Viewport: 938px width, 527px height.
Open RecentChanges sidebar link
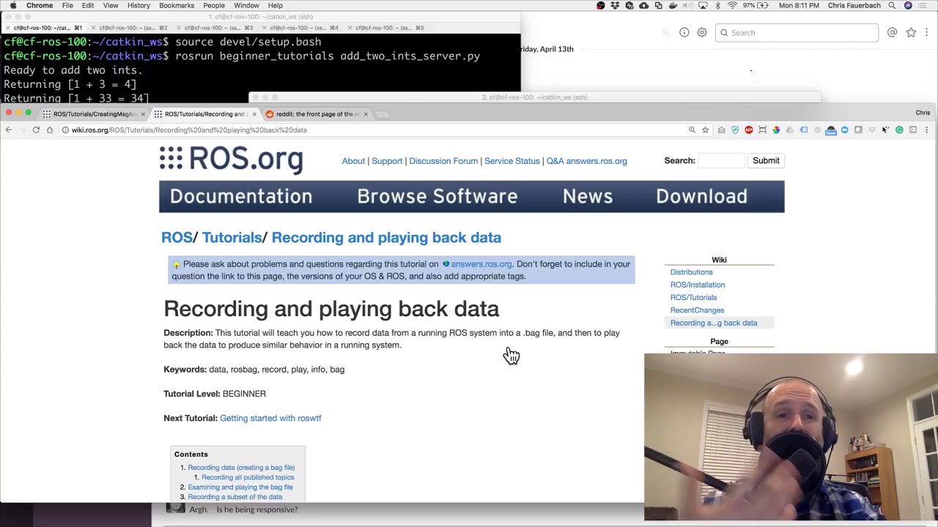(x=697, y=310)
